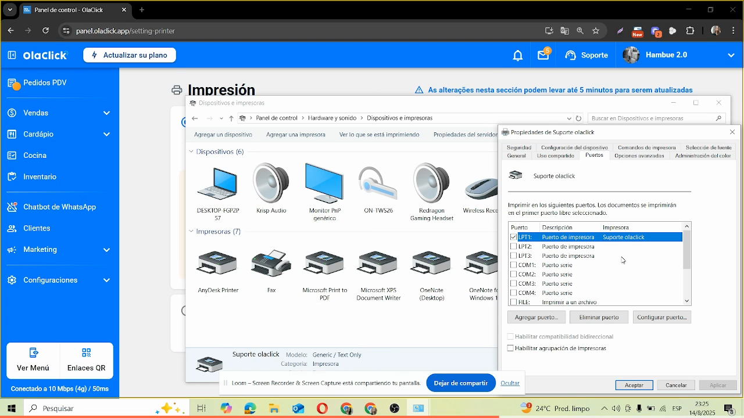Click Agregar una impresora in the toolbar
The height and width of the screenshot is (418, 744).
tap(296, 135)
